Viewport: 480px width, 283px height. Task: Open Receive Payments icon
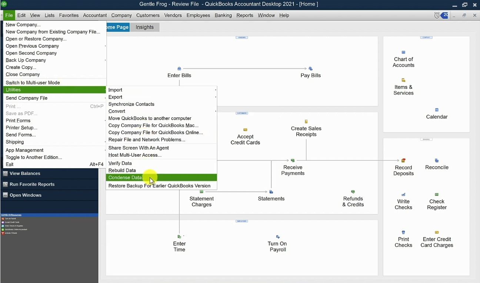point(293,160)
